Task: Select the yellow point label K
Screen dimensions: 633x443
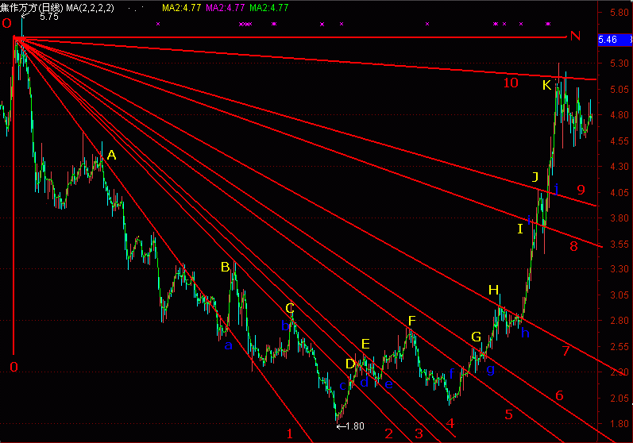Action: (x=546, y=85)
